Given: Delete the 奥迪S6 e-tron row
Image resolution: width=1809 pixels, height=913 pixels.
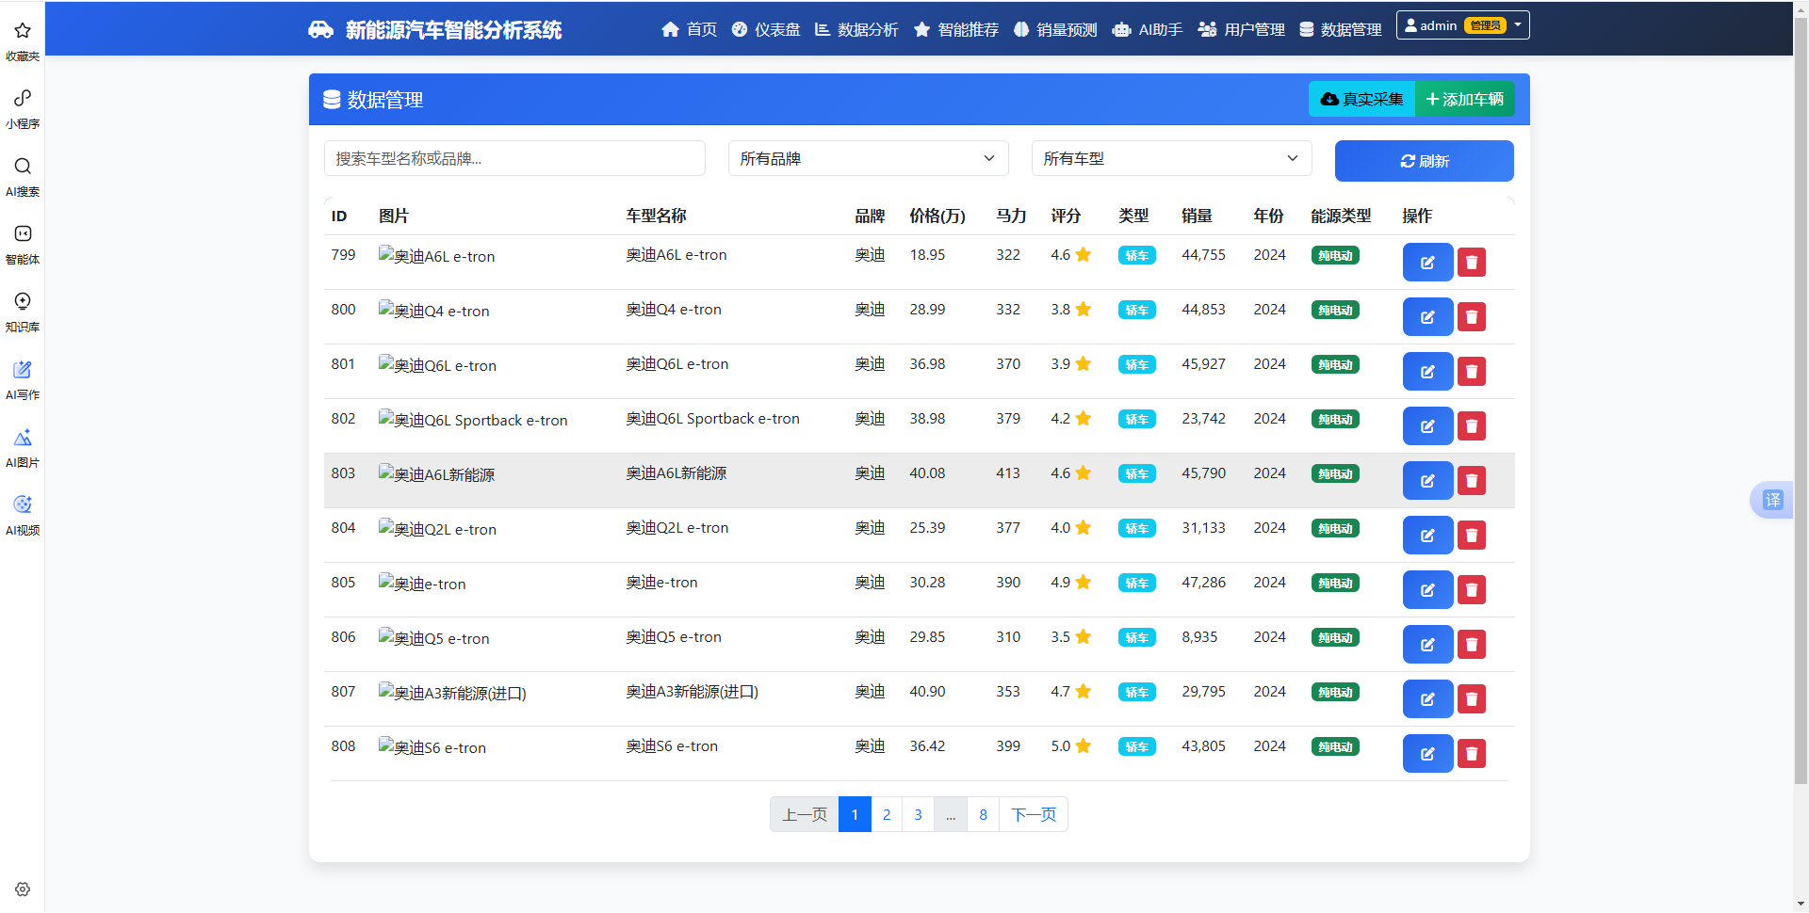Looking at the screenshot, I should [x=1472, y=754].
